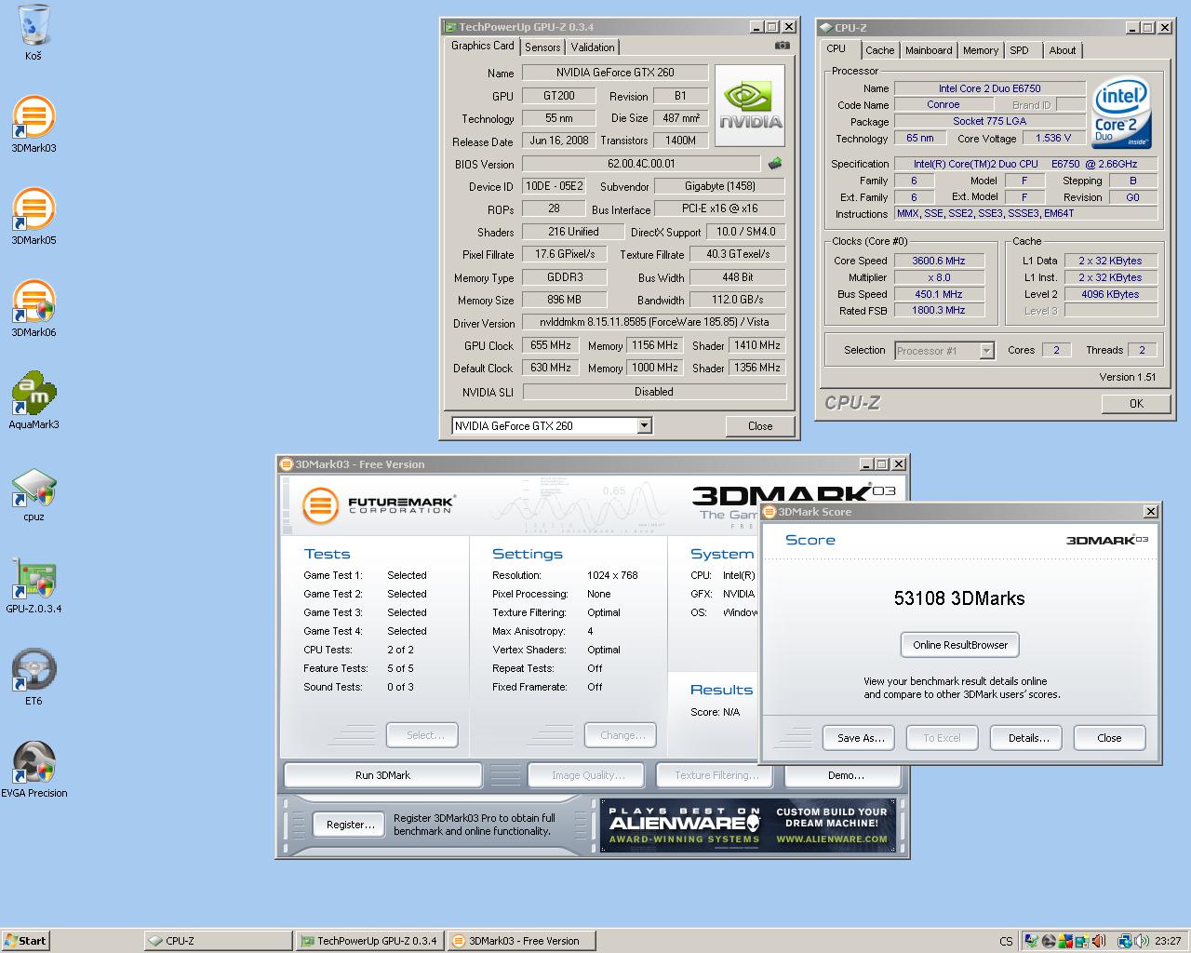Launch EVGA Precision desktop shortcut
Screen dimensions: 1191x953
(x=33, y=769)
